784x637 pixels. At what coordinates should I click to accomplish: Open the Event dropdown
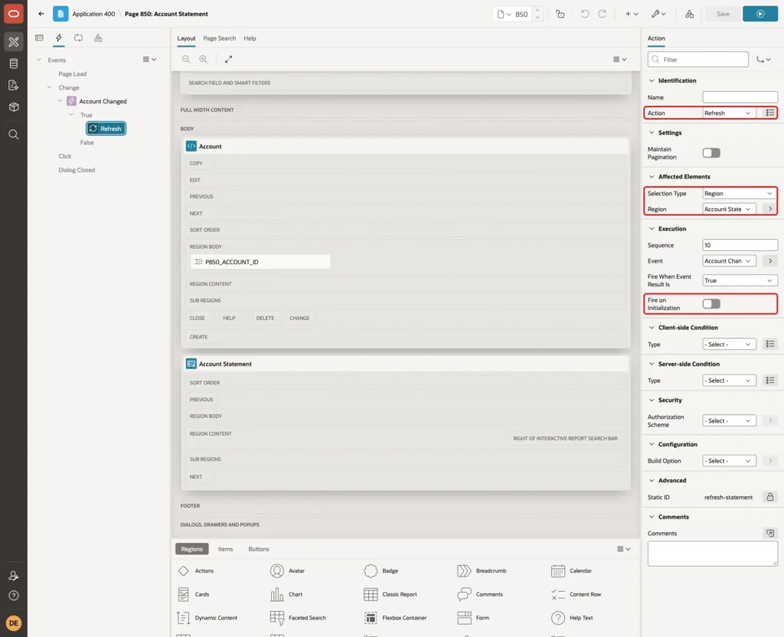coord(729,261)
